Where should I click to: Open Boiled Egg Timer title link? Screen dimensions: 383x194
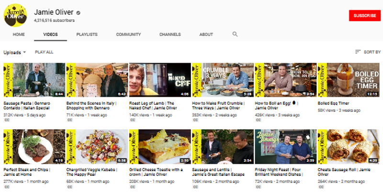(333, 103)
